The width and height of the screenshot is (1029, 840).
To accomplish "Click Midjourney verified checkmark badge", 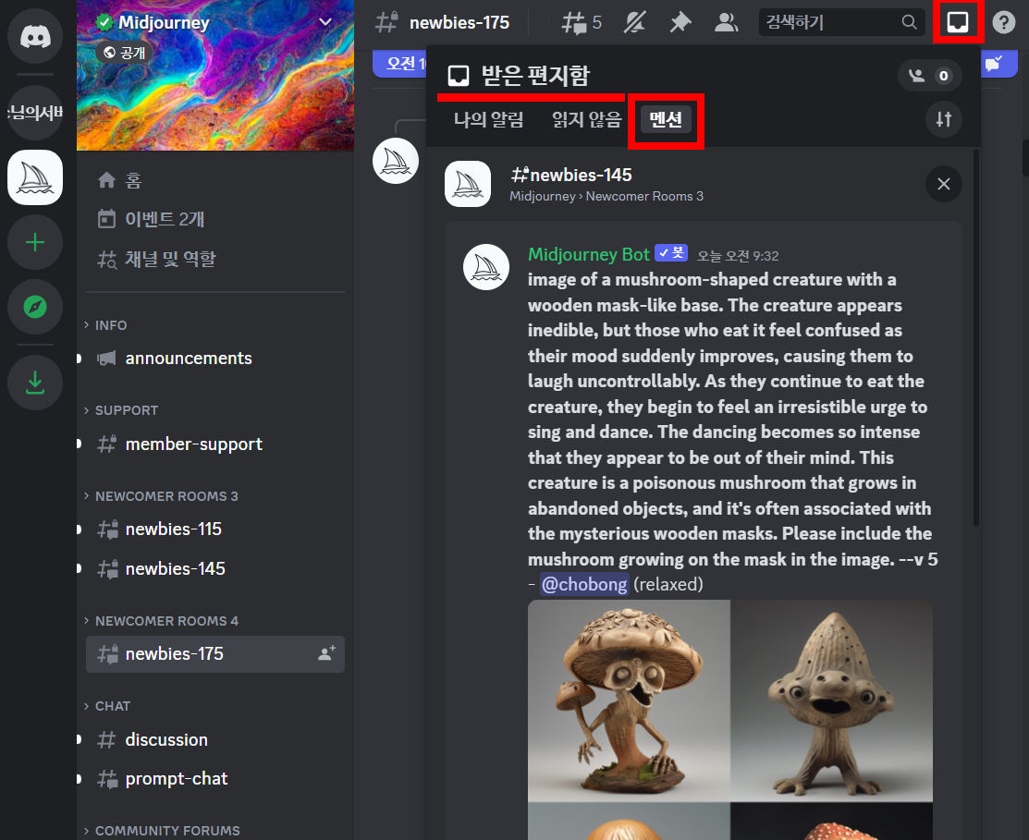I will click(105, 22).
